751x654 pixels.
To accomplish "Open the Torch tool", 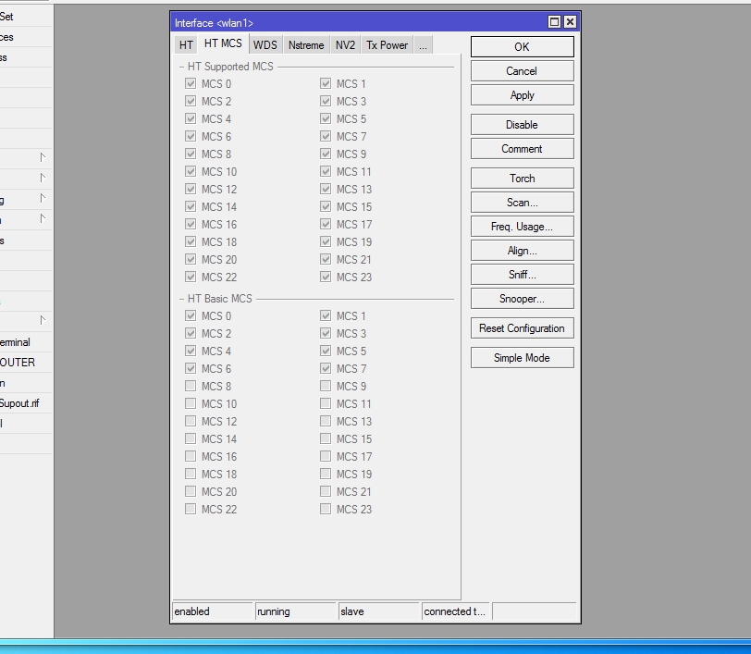I will coord(522,179).
